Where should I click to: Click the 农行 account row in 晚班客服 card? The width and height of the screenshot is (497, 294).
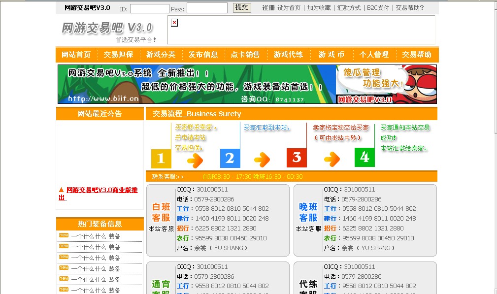click(369, 238)
